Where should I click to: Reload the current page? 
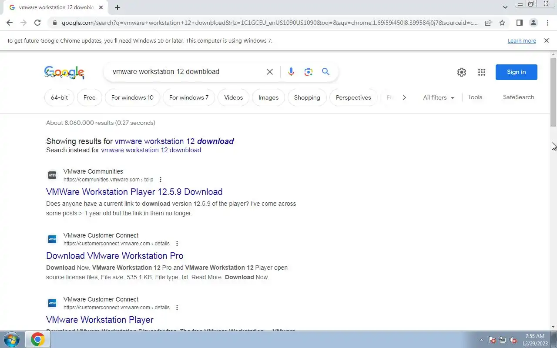coord(37,23)
